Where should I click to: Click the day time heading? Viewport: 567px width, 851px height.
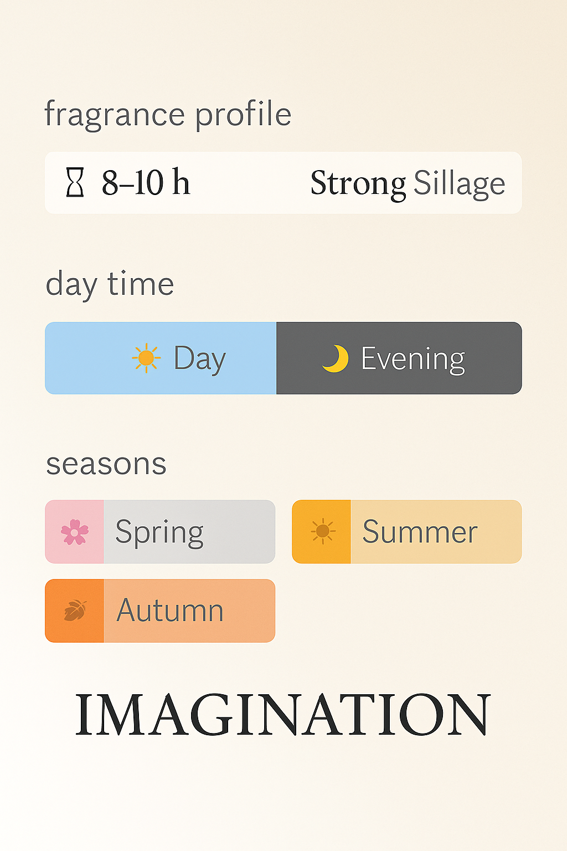[110, 285]
